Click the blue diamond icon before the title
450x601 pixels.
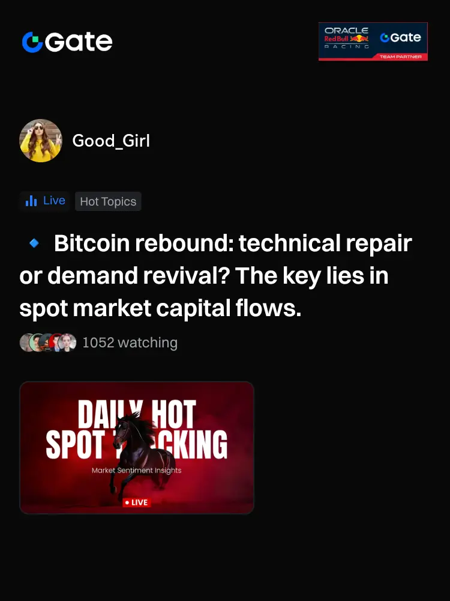pos(34,243)
